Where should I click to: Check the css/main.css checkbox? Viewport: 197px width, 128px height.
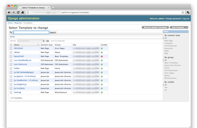[x=11, y=64]
